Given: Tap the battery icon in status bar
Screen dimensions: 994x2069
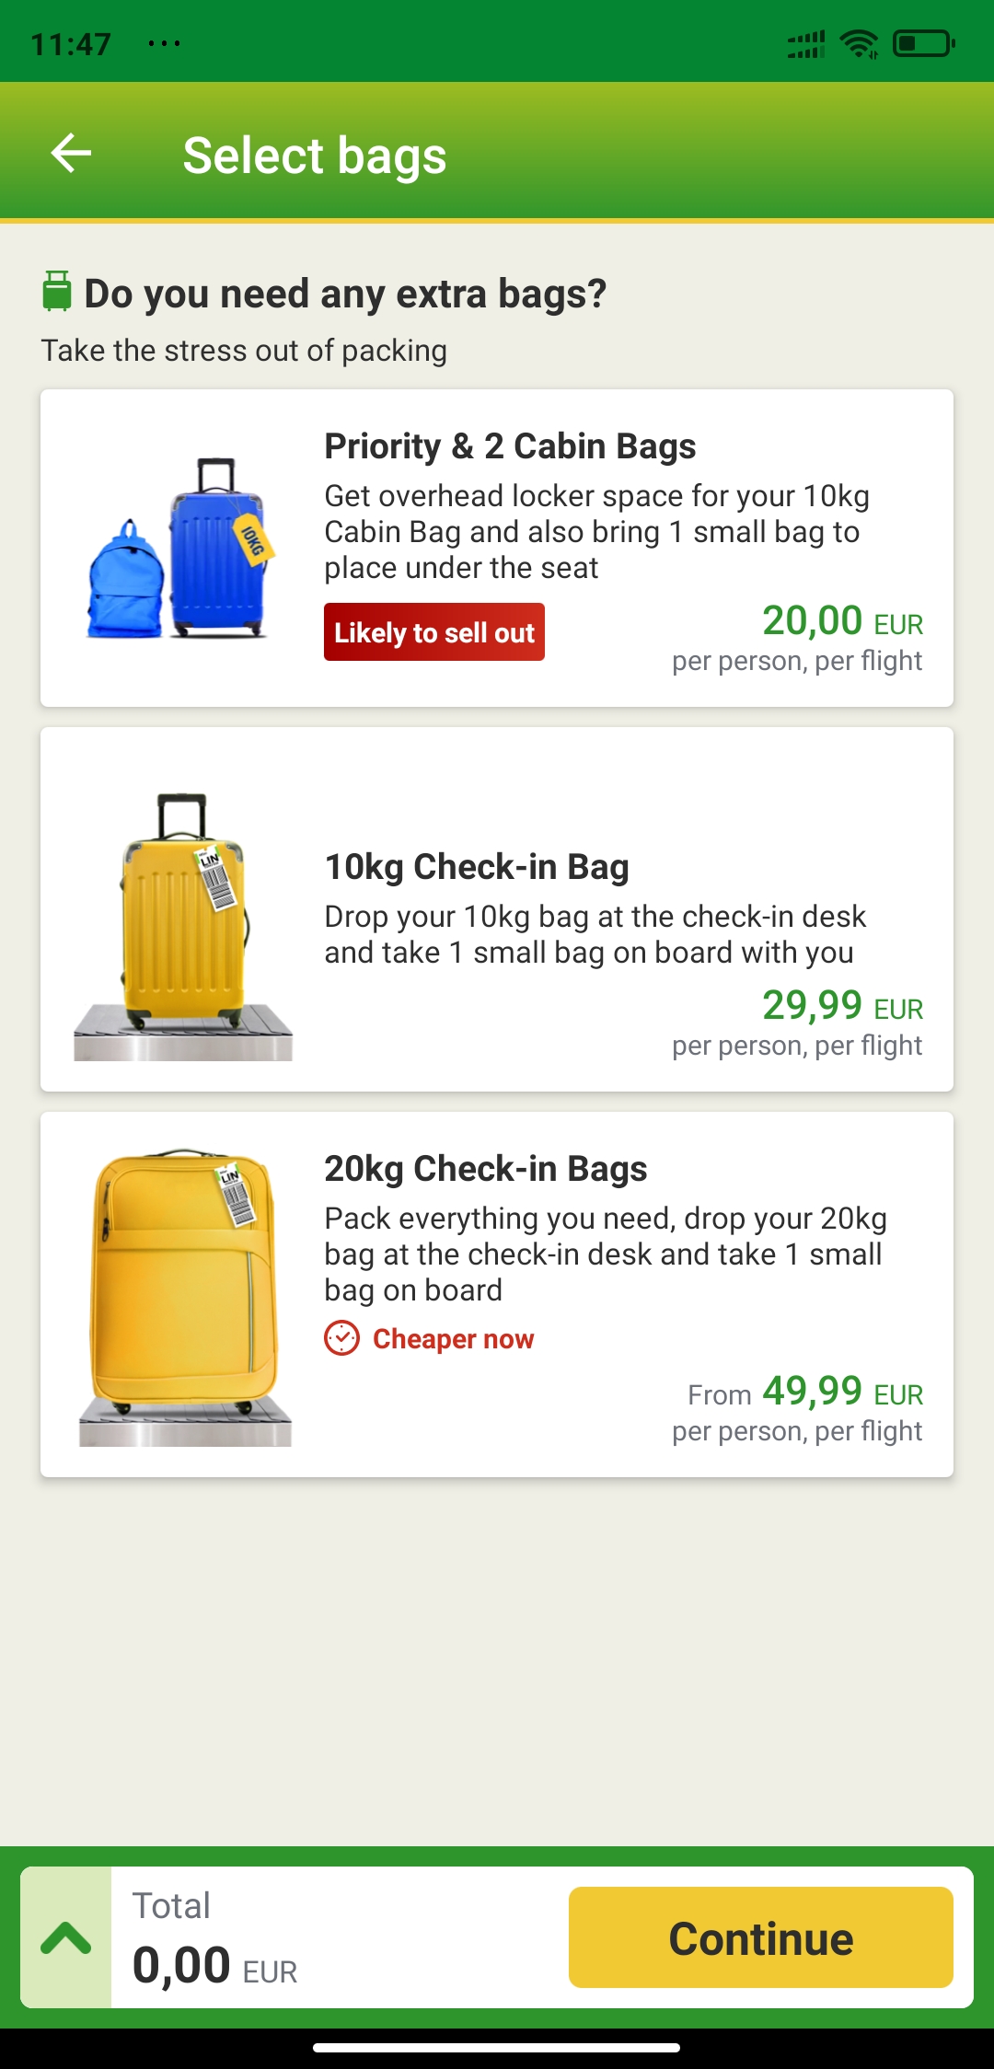Looking at the screenshot, I should [x=923, y=43].
